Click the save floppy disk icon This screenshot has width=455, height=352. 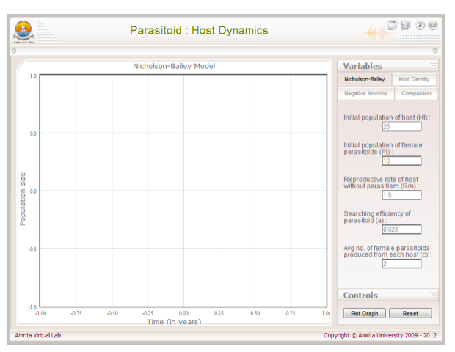(393, 25)
